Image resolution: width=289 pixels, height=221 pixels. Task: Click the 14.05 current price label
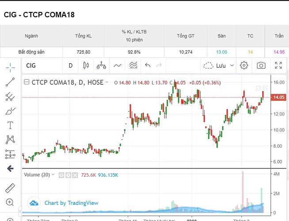coord(278,97)
